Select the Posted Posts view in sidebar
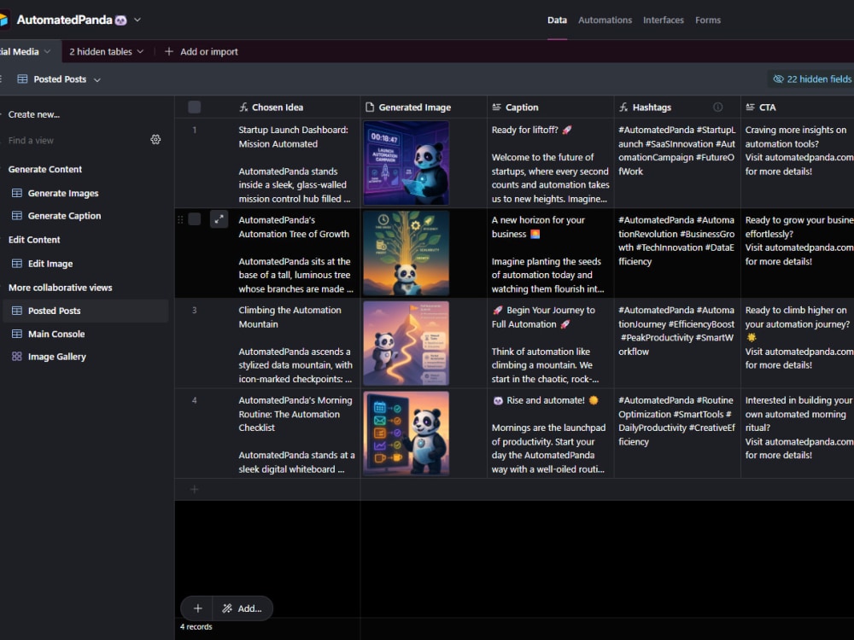This screenshot has height=640, width=854. pyautogui.click(x=85, y=311)
